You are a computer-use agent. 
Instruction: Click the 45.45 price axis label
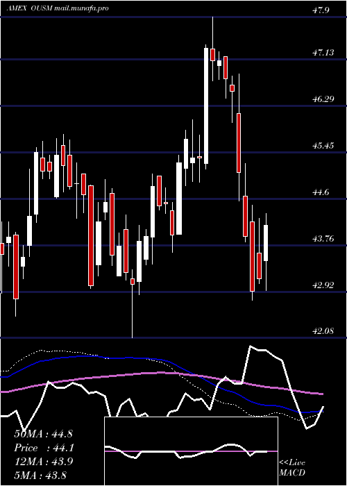tap(323, 145)
